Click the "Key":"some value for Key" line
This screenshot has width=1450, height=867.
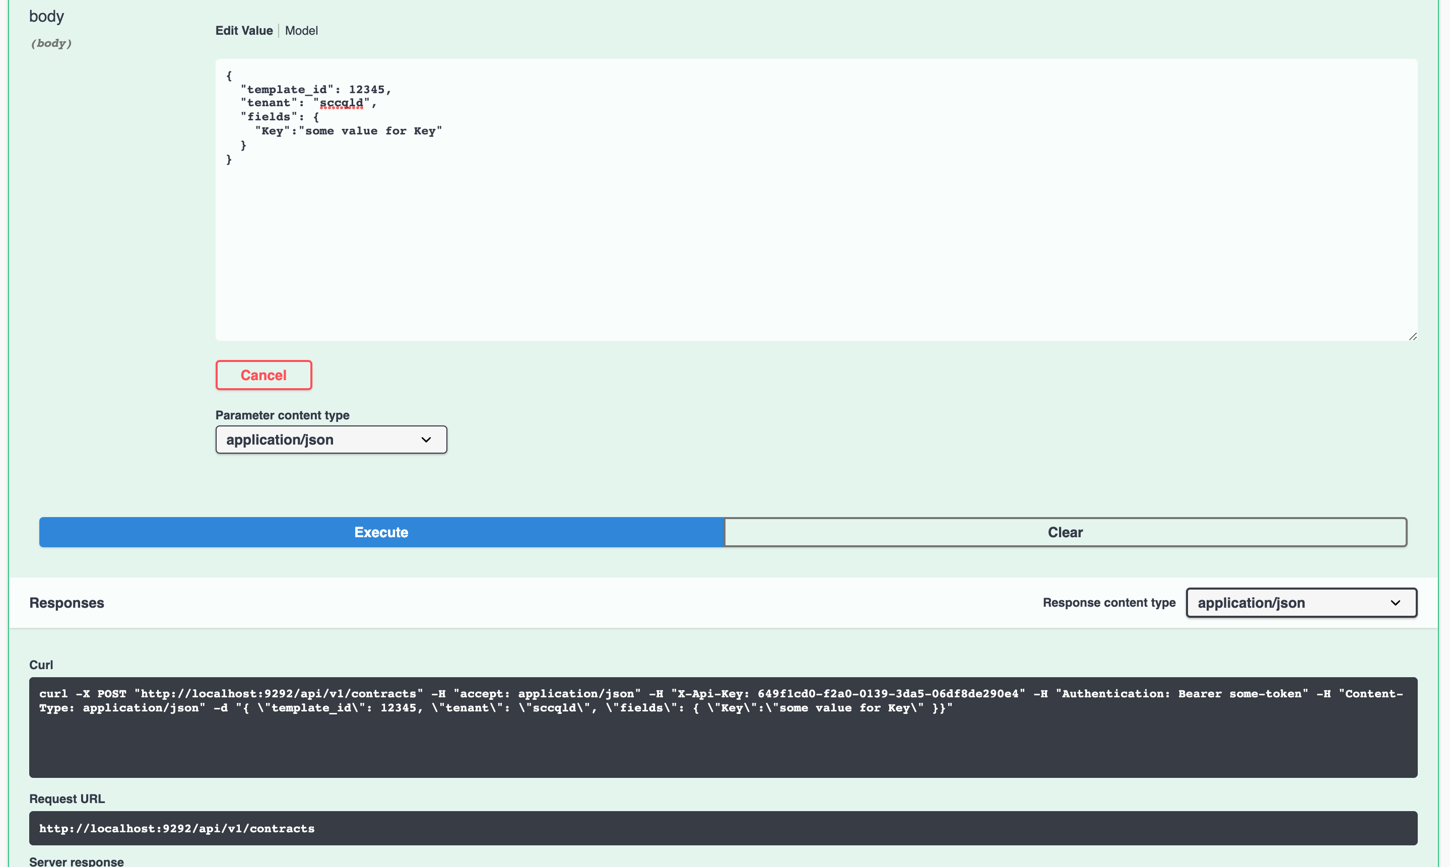tap(348, 131)
